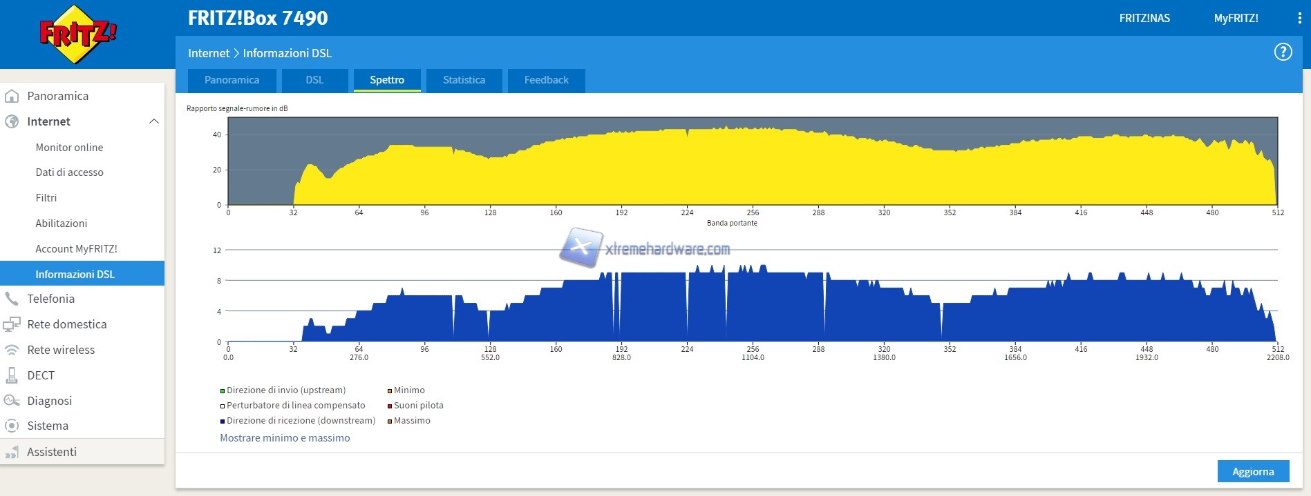
Task: Open the three-dot options menu
Action: [x=1299, y=19]
